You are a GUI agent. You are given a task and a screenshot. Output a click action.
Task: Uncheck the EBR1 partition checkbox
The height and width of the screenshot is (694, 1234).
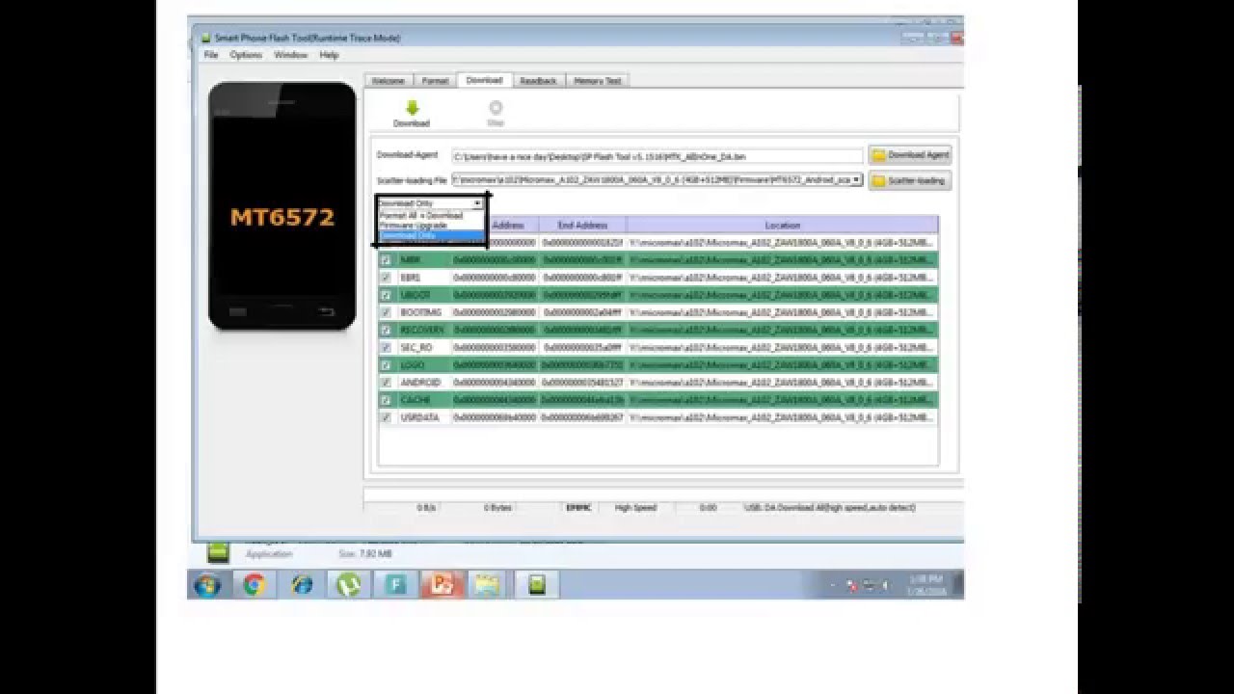tap(386, 278)
